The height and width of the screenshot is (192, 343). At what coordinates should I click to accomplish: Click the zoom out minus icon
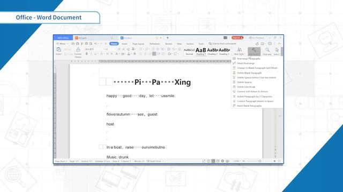[244, 161]
